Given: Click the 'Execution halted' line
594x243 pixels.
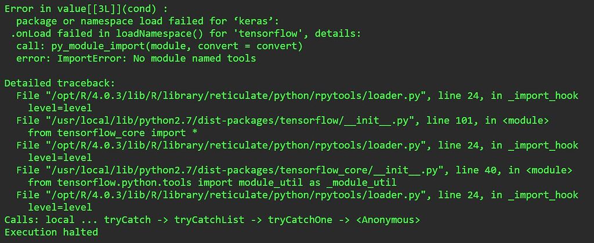Looking at the screenshot, I should coord(51,232).
